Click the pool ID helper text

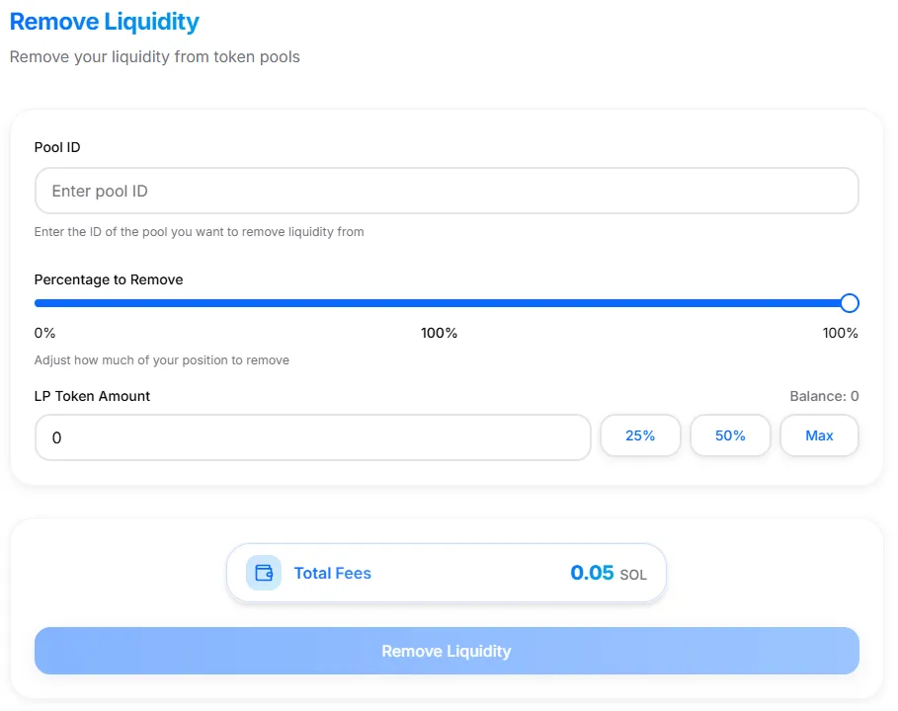200,231
